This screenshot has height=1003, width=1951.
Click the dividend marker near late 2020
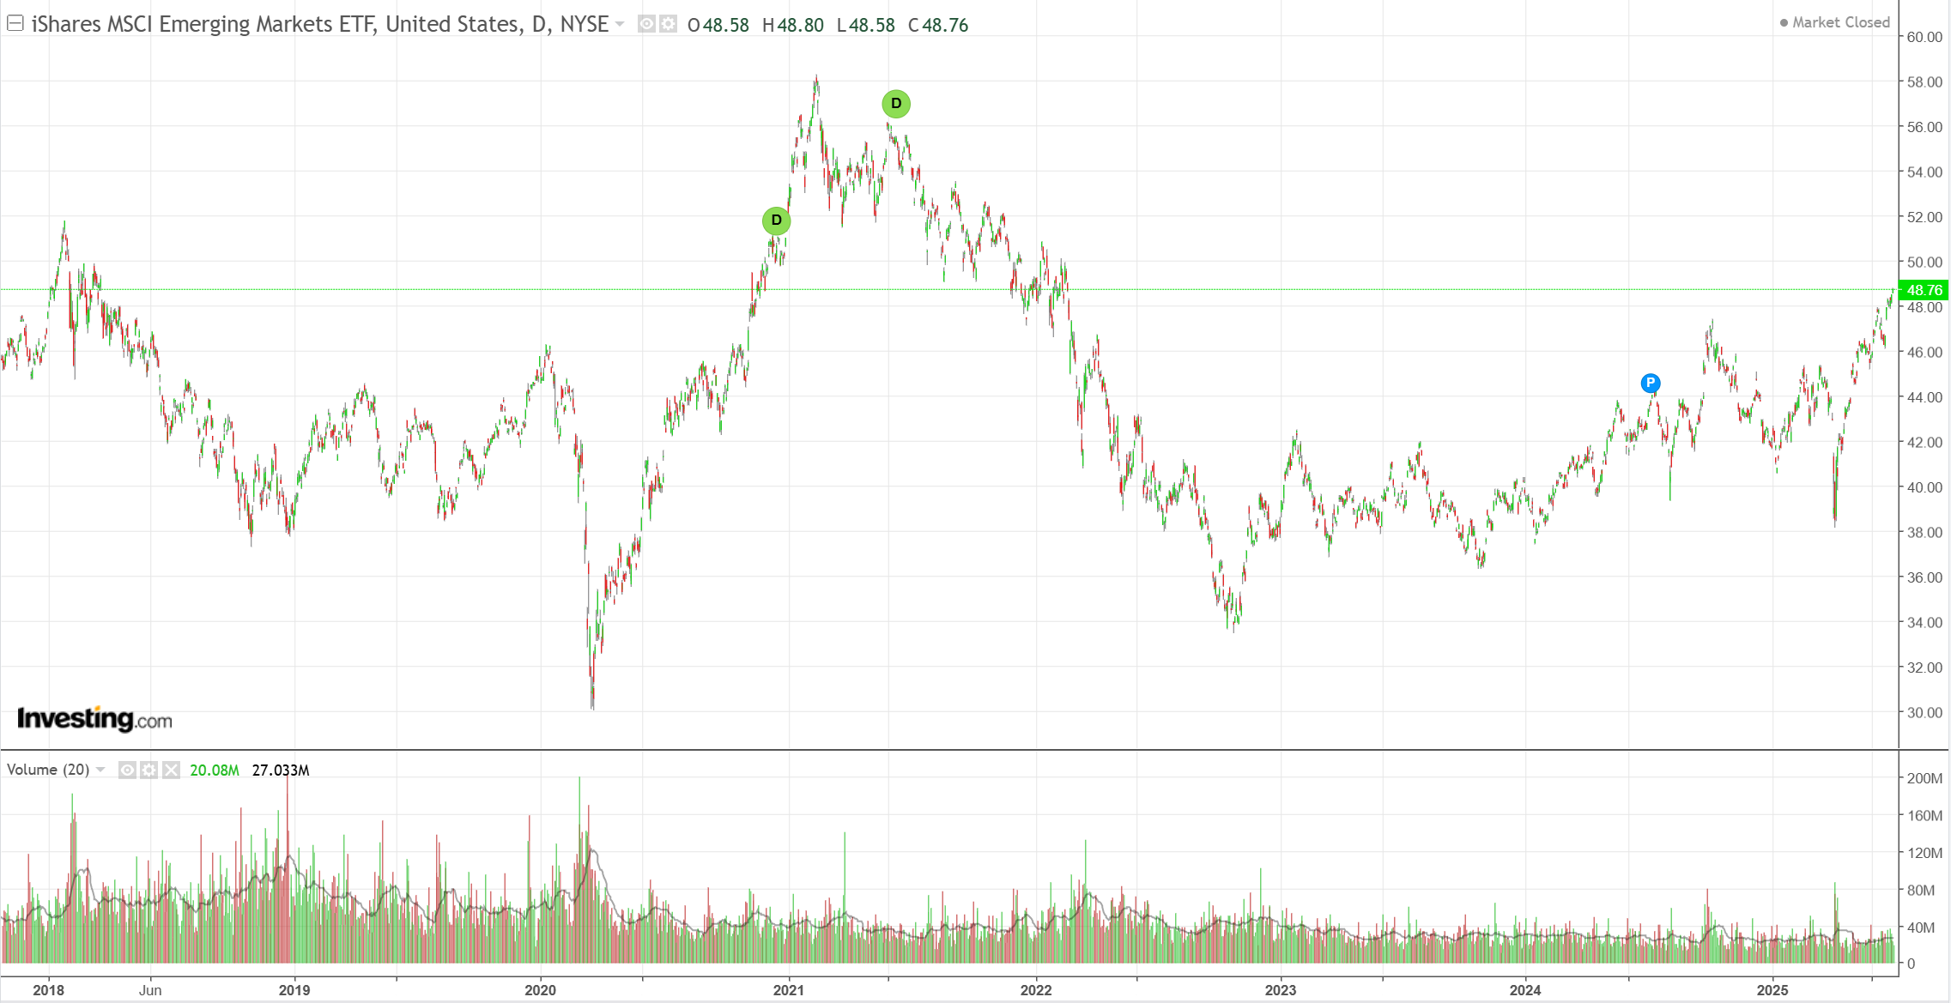(x=776, y=221)
